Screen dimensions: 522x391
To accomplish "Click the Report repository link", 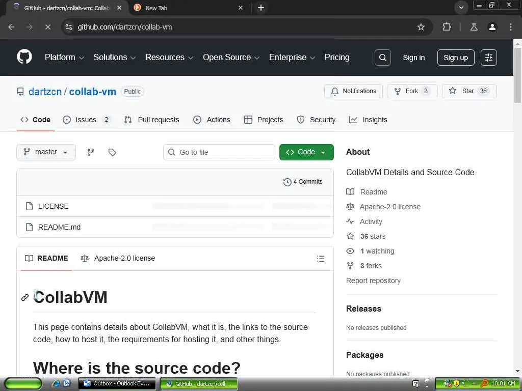I will tap(373, 281).
